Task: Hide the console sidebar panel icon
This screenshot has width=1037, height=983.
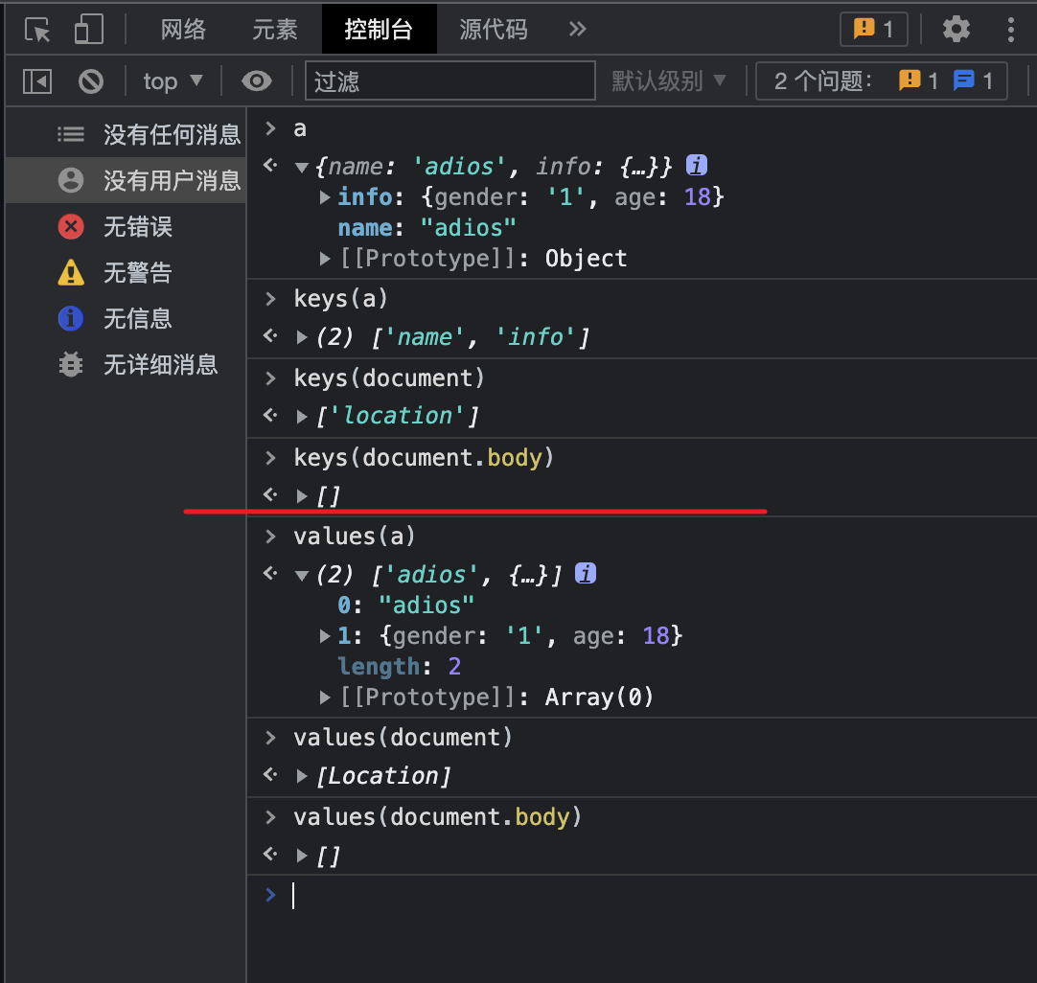Action: (37, 81)
